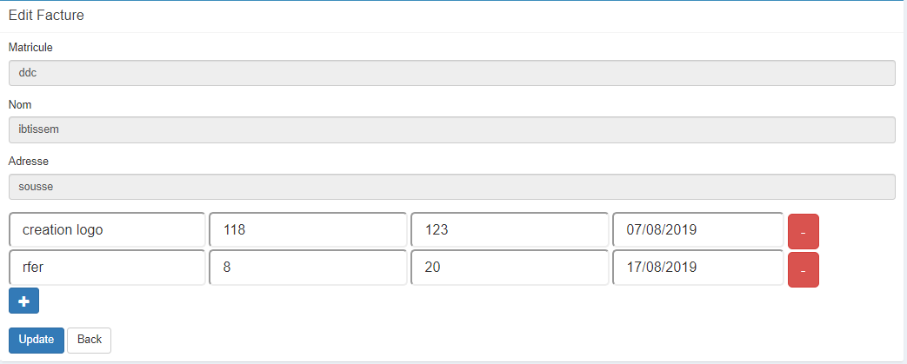The image size is (907, 364).
Task: Click the Matricule field containing "ddc"
Action: coord(451,73)
